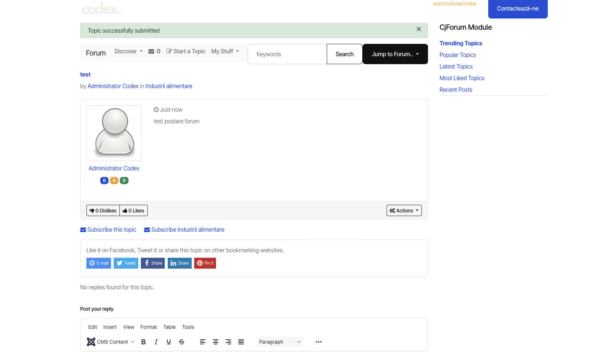Open the Actions dropdown on post

point(404,211)
